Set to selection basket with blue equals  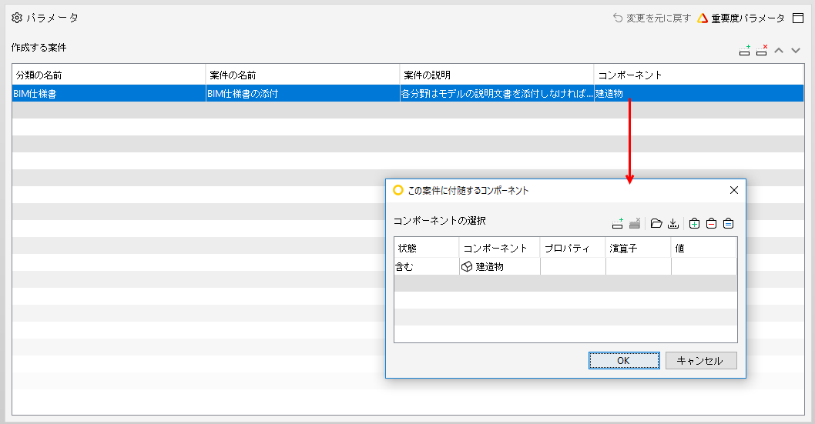pos(728,224)
